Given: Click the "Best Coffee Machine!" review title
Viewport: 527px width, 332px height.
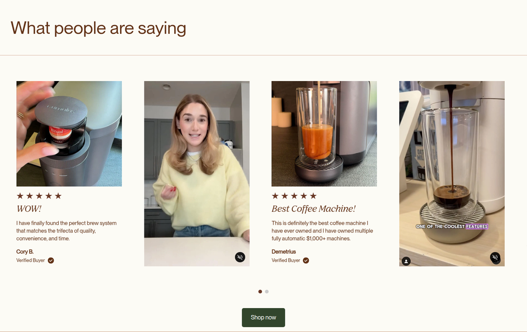Looking at the screenshot, I should 314,209.
